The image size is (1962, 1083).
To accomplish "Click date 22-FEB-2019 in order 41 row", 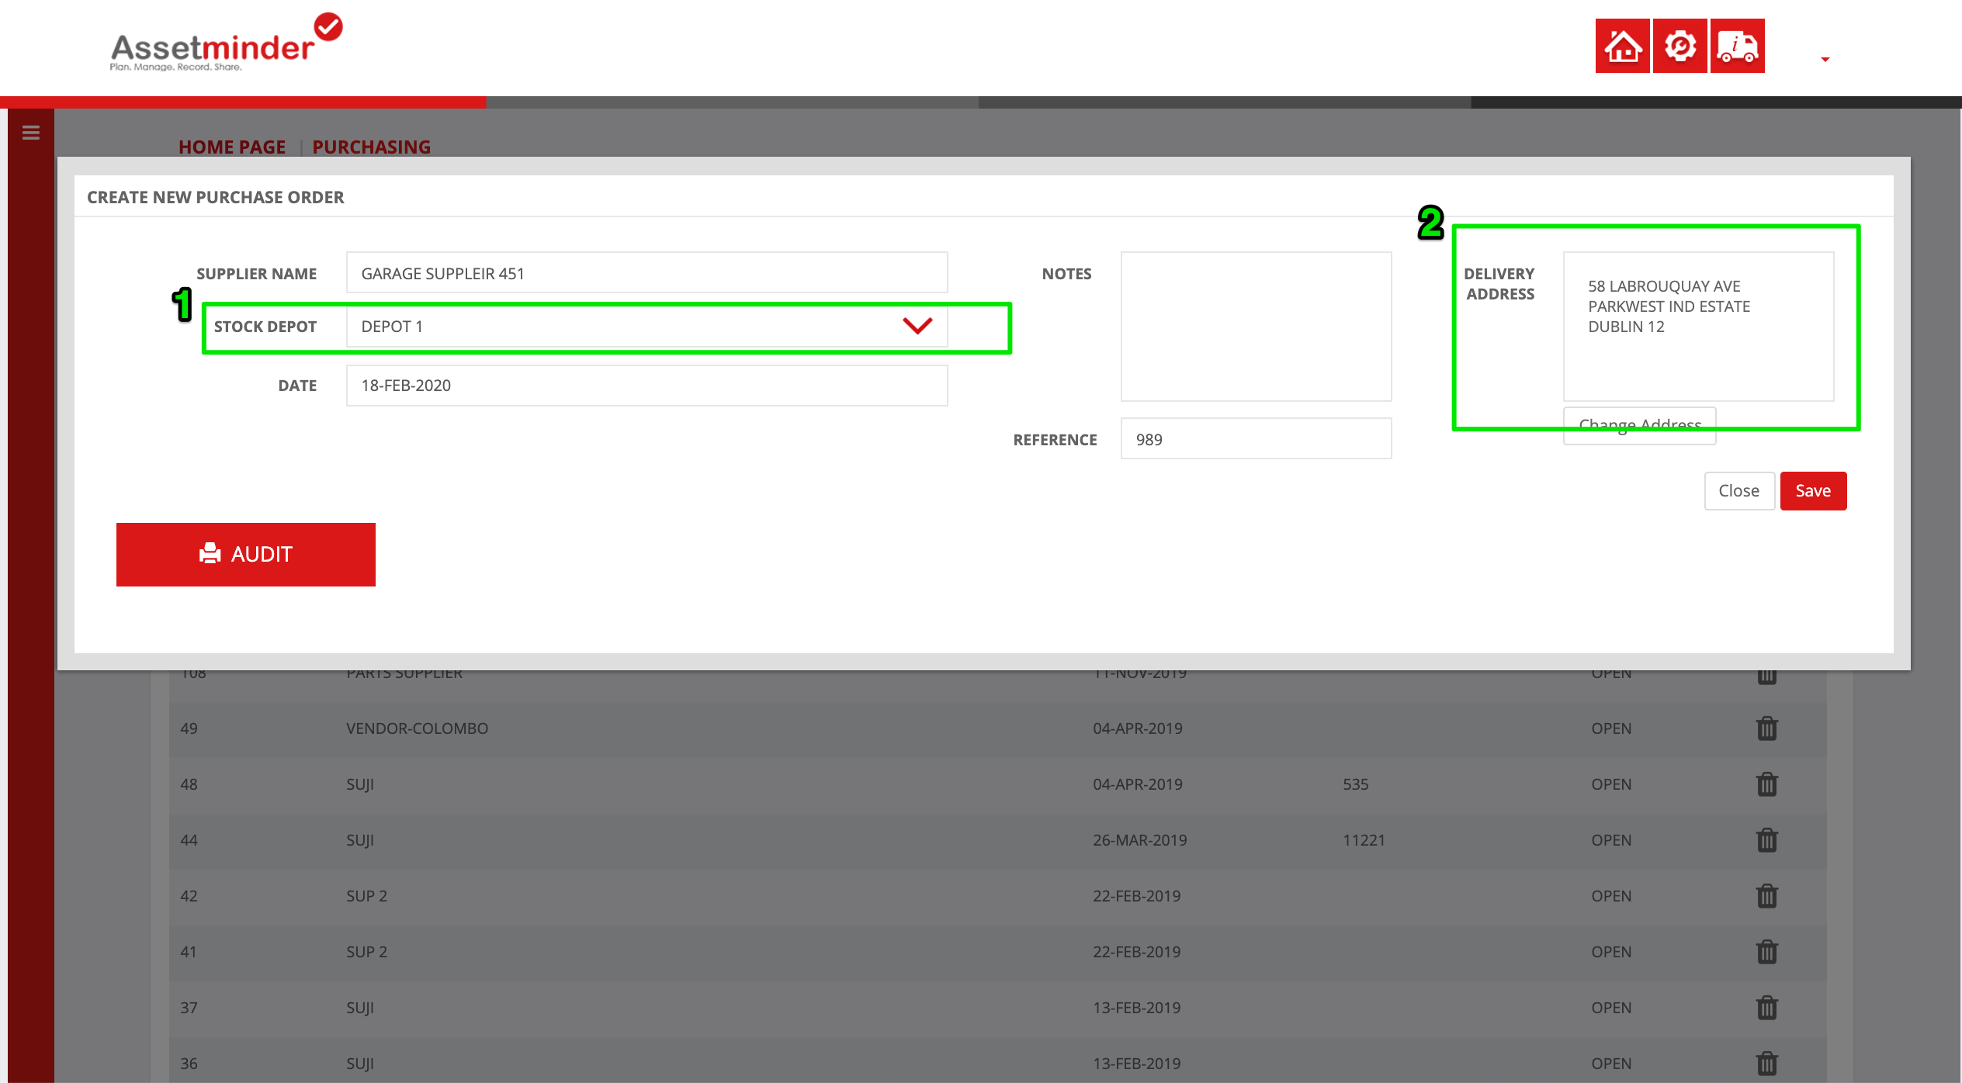I will (x=1136, y=952).
